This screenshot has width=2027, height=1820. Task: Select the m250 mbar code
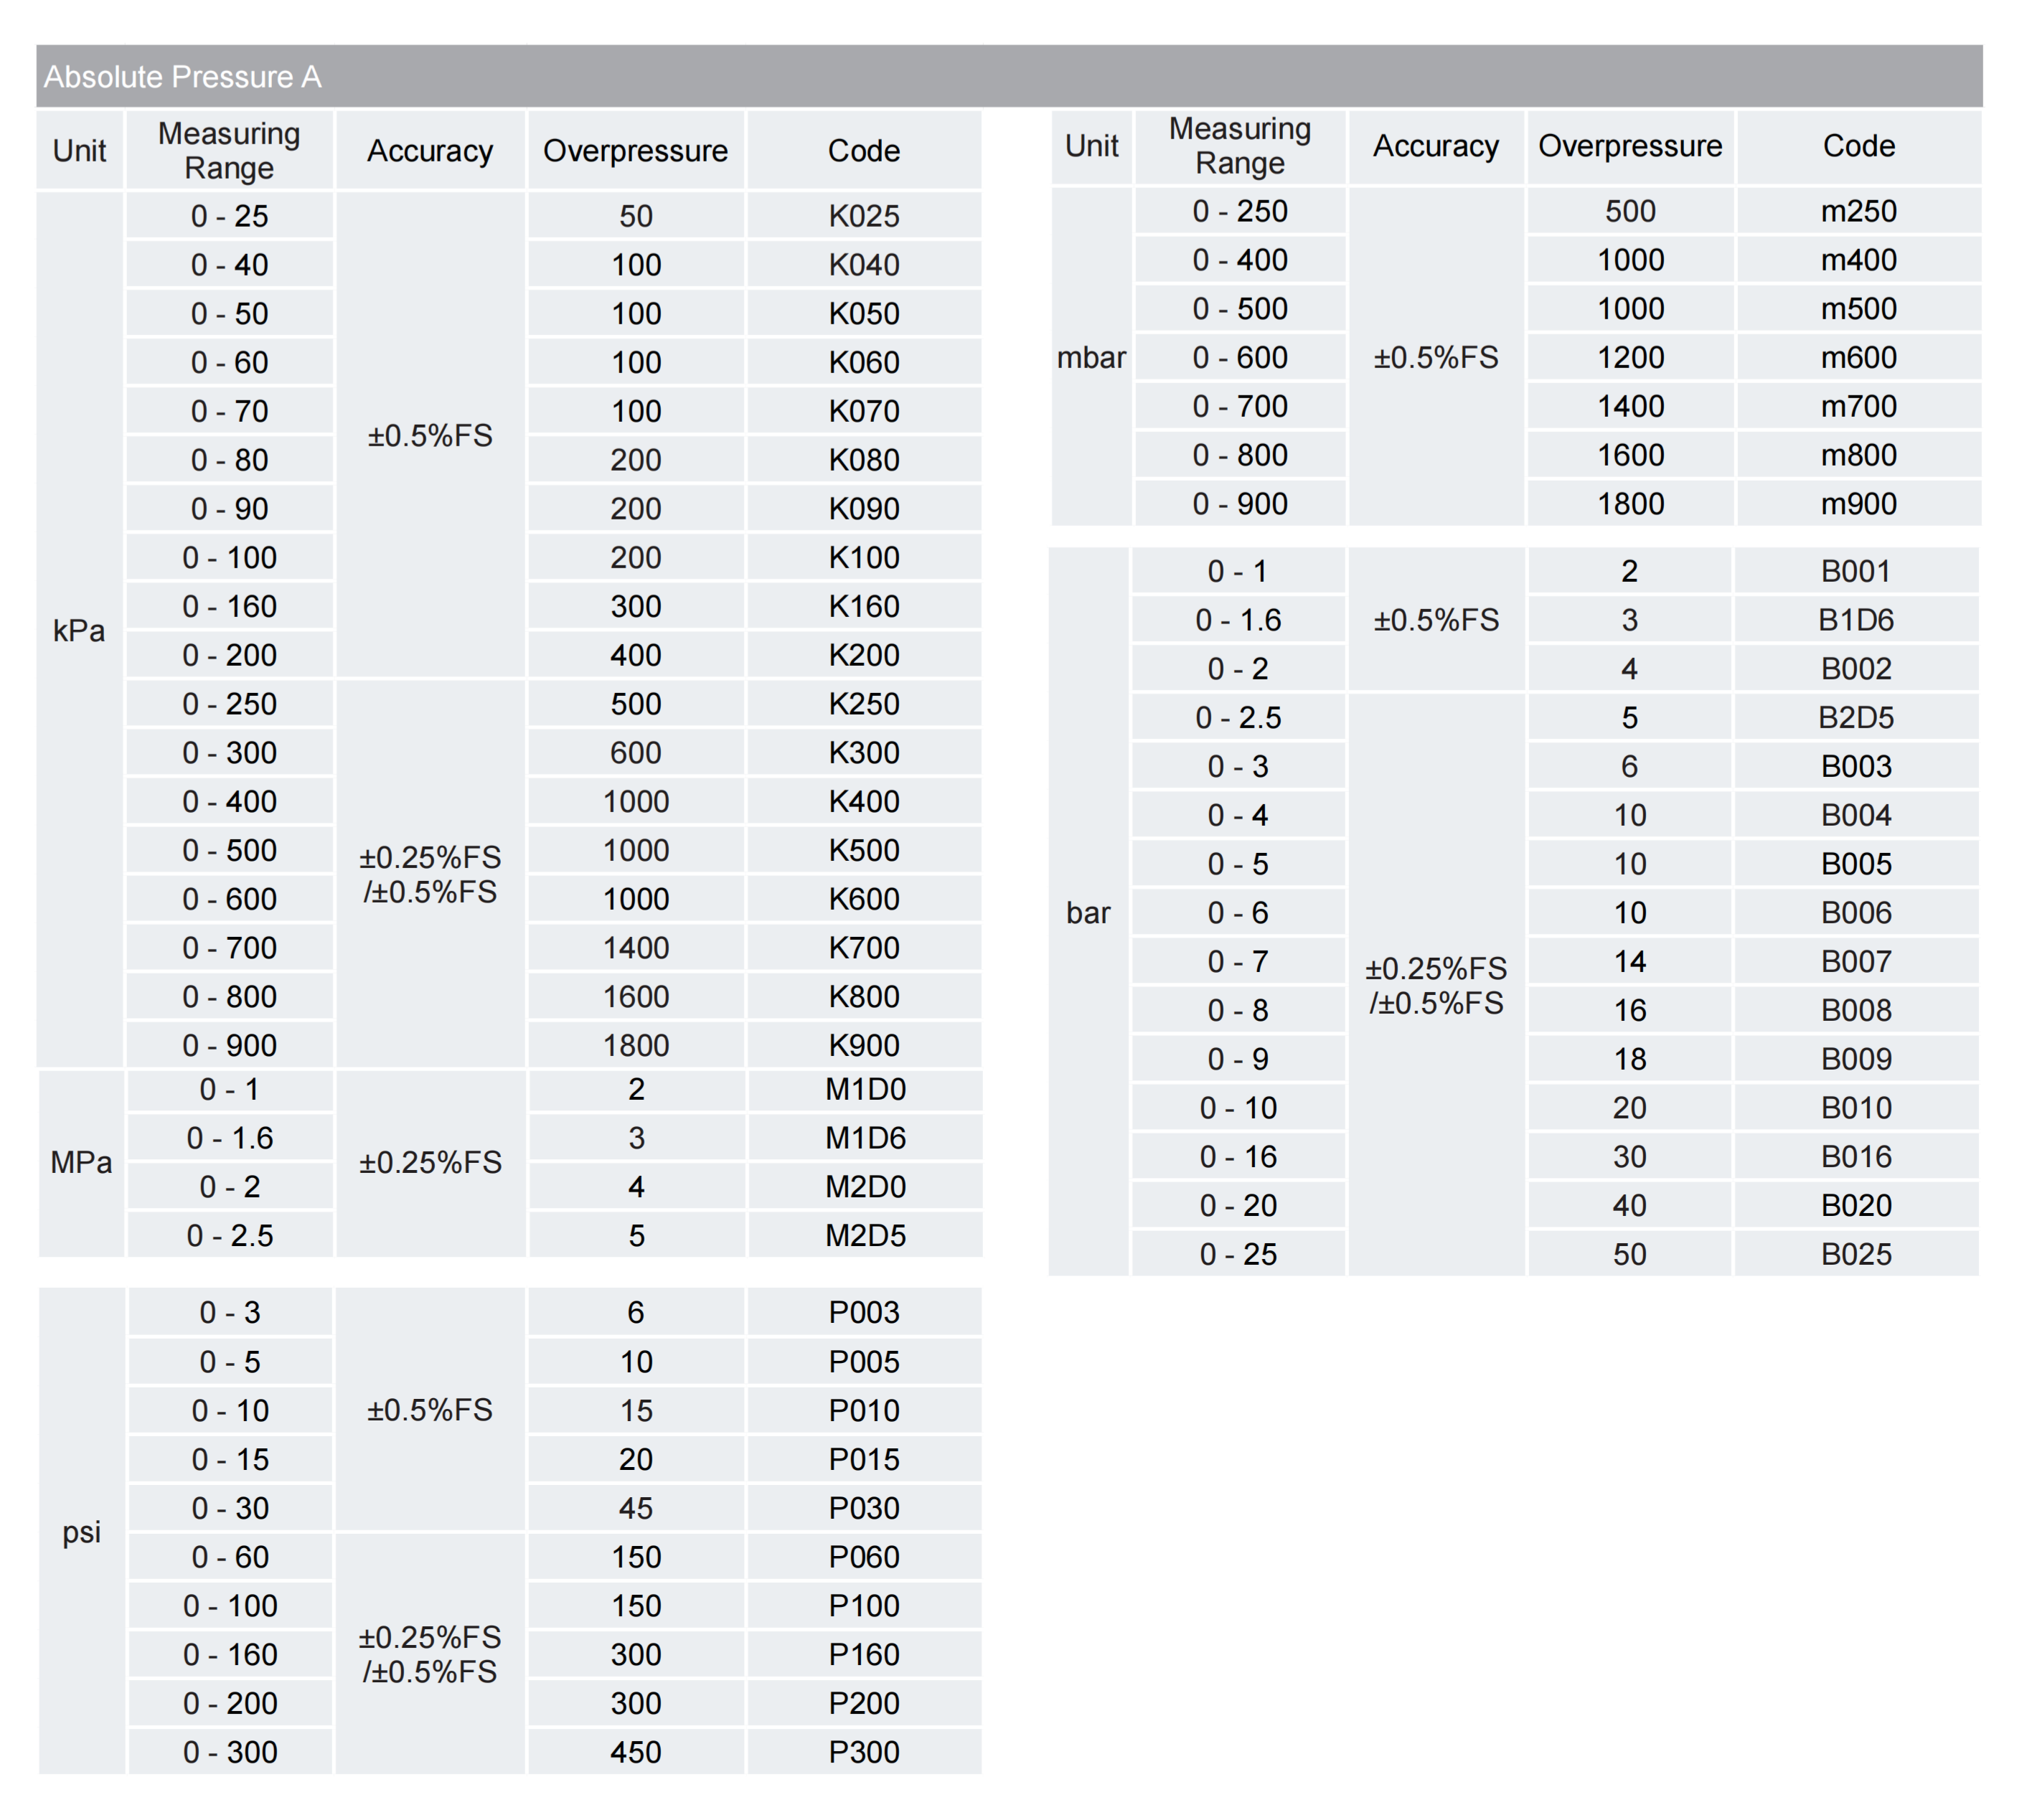(x=1857, y=211)
